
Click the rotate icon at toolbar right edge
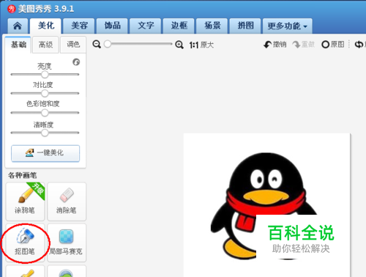point(359,45)
